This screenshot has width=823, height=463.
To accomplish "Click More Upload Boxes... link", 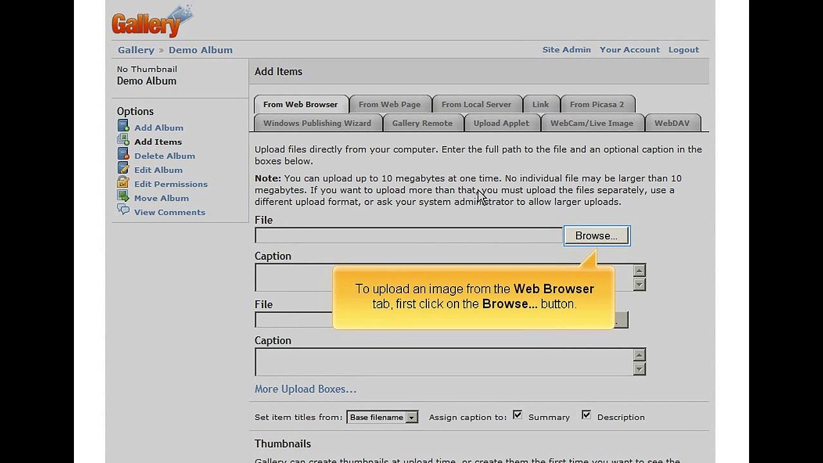I will (x=305, y=389).
